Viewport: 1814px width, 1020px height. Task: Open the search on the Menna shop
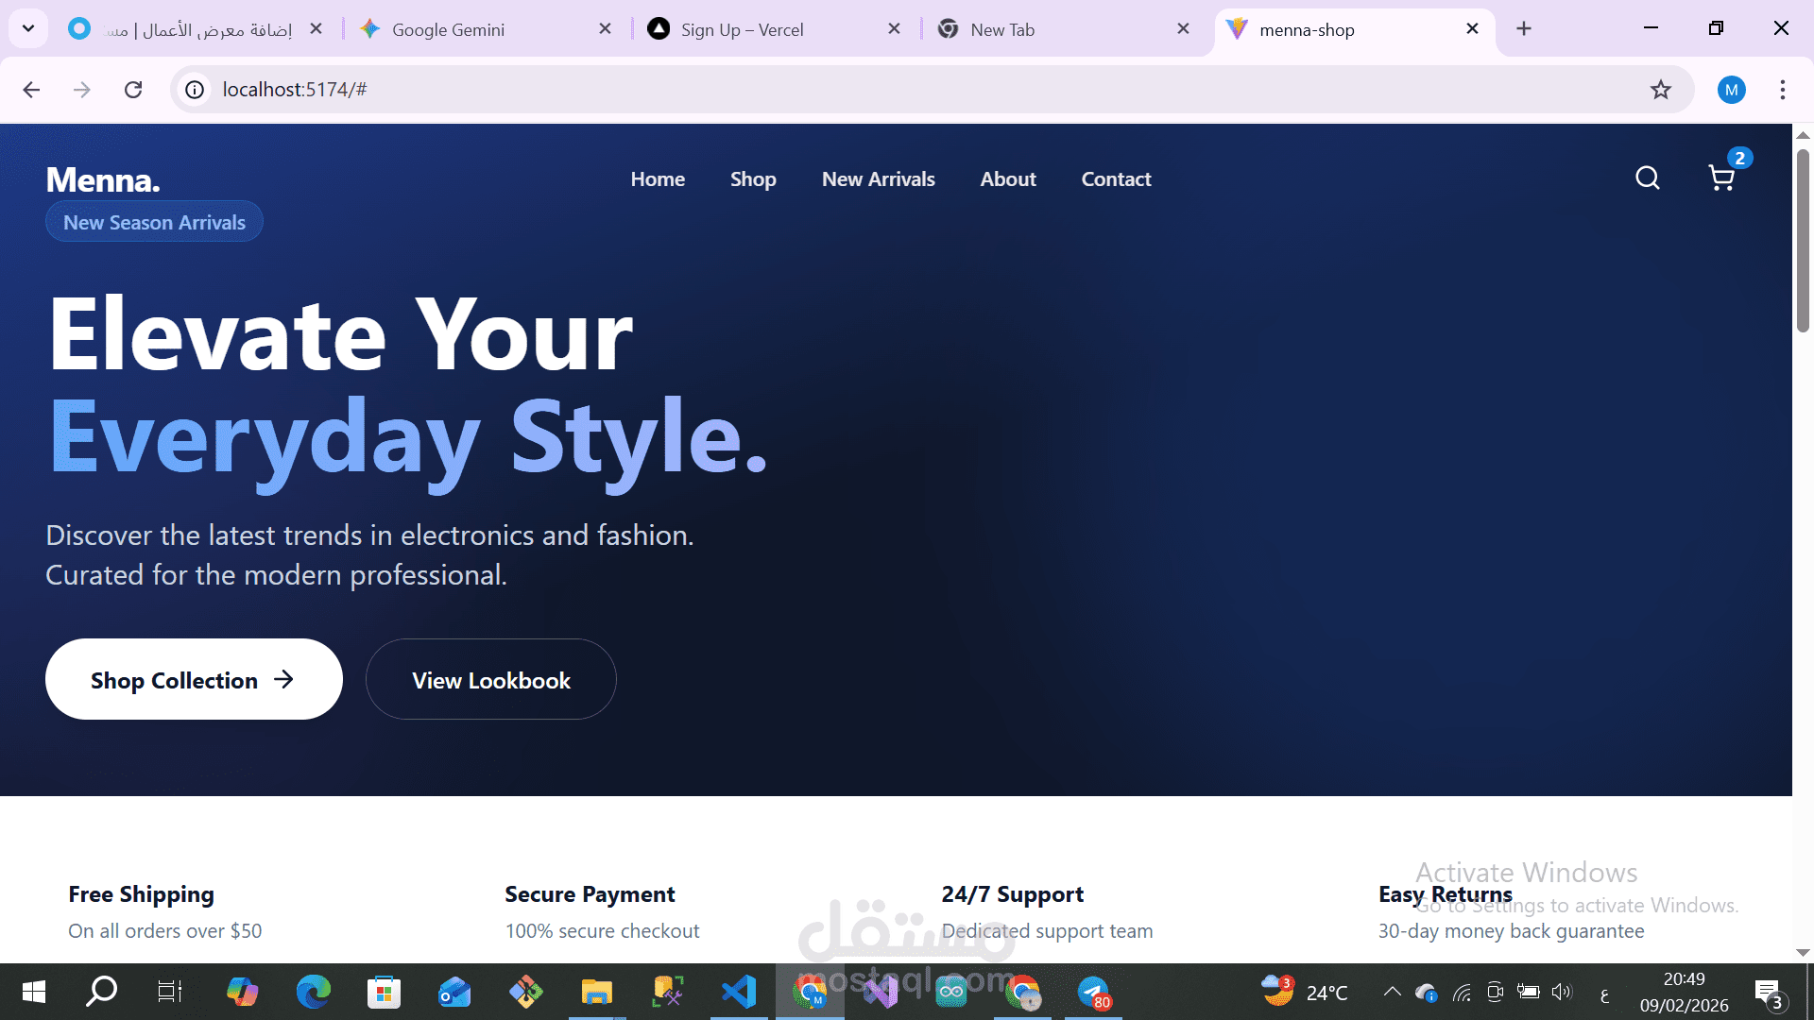click(1646, 178)
